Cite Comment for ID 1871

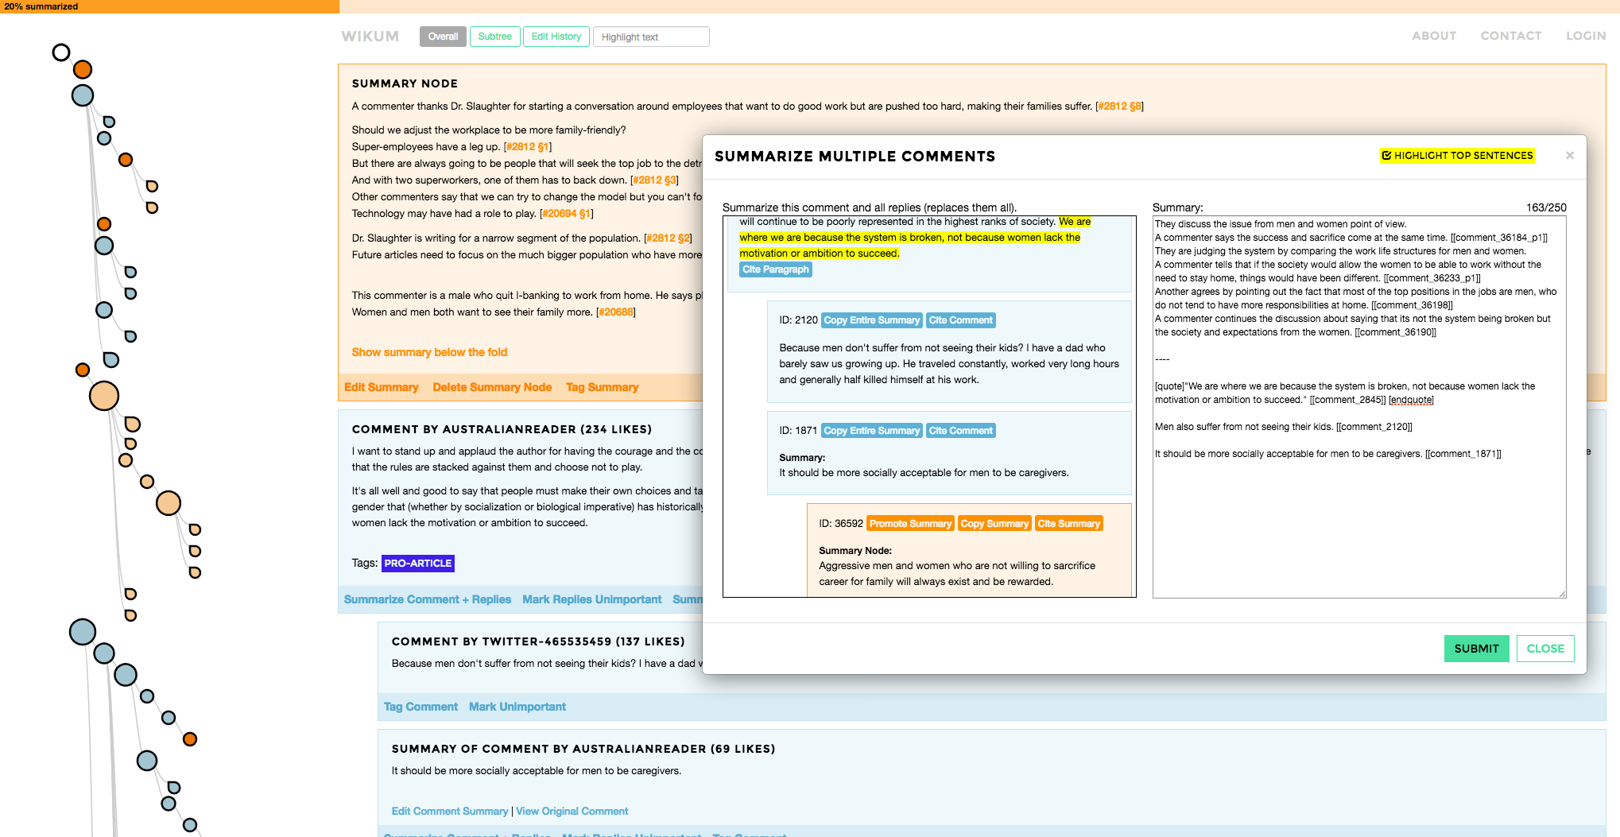pos(960,431)
